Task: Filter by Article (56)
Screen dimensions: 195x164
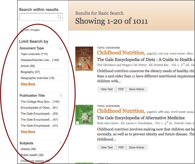Action: pos(28,66)
